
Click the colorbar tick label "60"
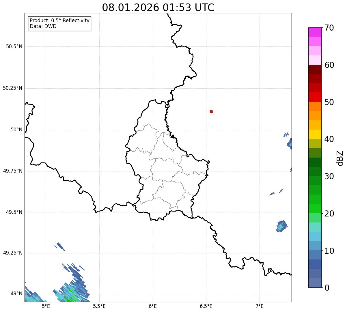point(329,65)
